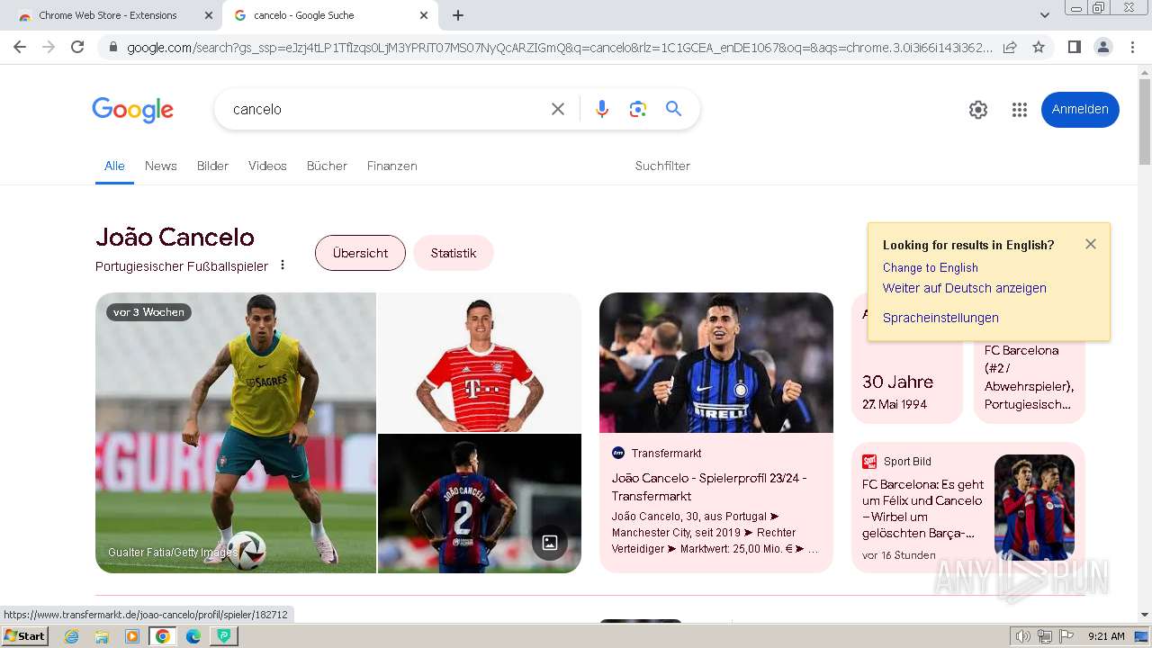
Task: Click the Google logo
Action: (132, 110)
